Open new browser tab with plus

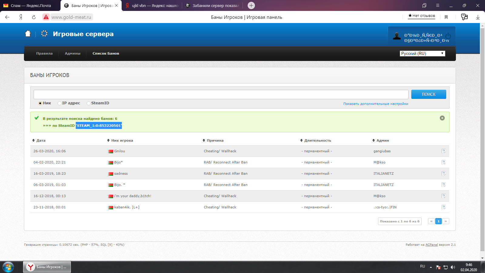click(251, 5)
